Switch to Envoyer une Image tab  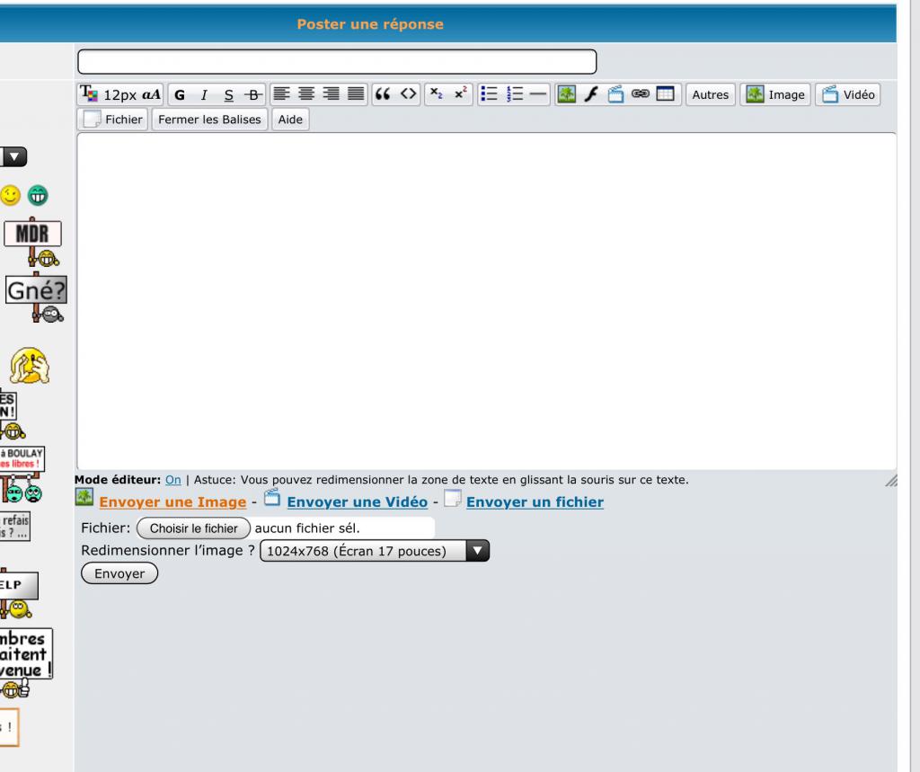pos(172,502)
